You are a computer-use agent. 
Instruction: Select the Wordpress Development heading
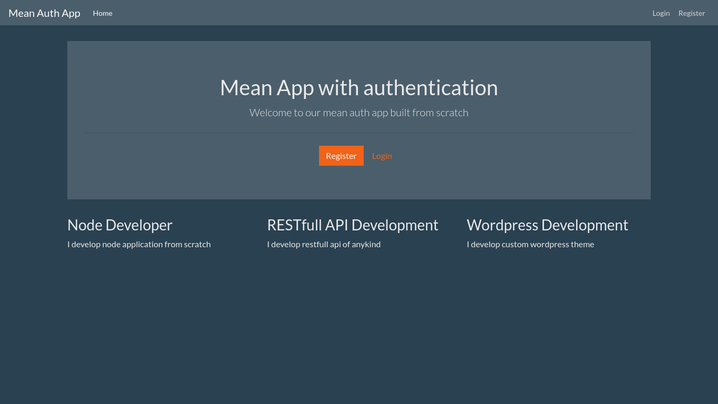click(x=547, y=225)
